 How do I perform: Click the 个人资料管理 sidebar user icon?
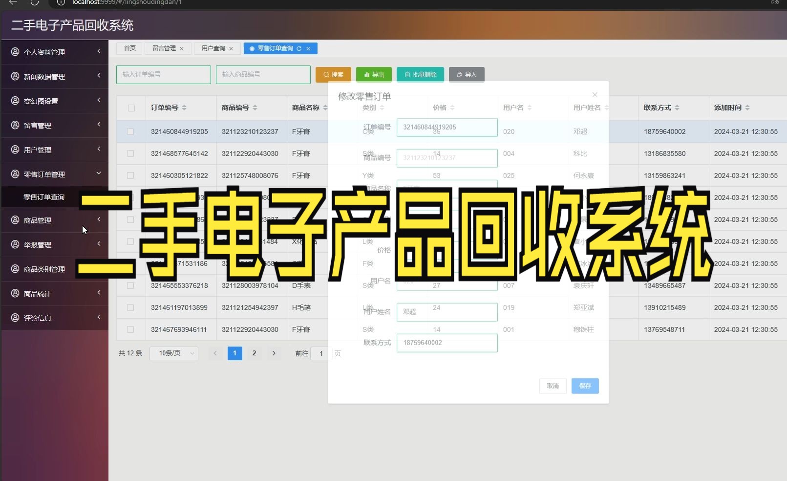point(15,52)
